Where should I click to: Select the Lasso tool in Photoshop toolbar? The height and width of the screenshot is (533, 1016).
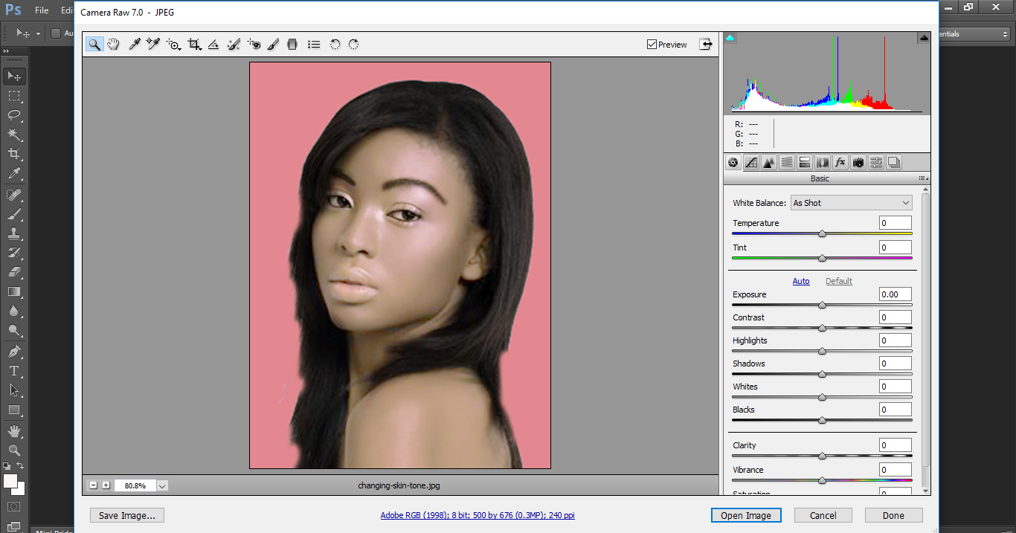(x=14, y=114)
